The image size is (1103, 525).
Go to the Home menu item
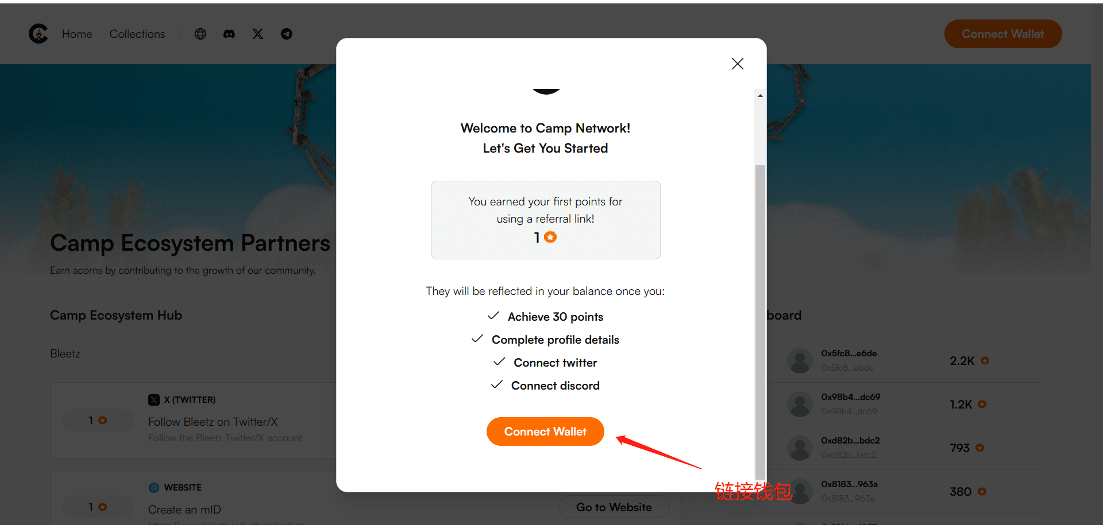[x=77, y=34]
